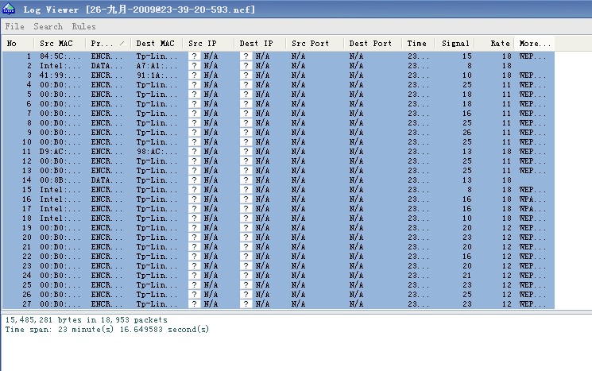The width and height of the screenshot is (592, 371).
Task: Click the Src IP question-mark icon in row 5
Action: 195,94
